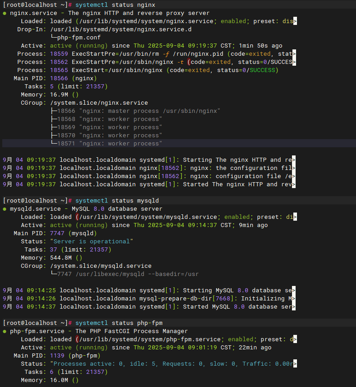The width and height of the screenshot is (356, 387).
Task: Click the log line 'Starting The nginx HTTP and re'
Action: (149, 160)
